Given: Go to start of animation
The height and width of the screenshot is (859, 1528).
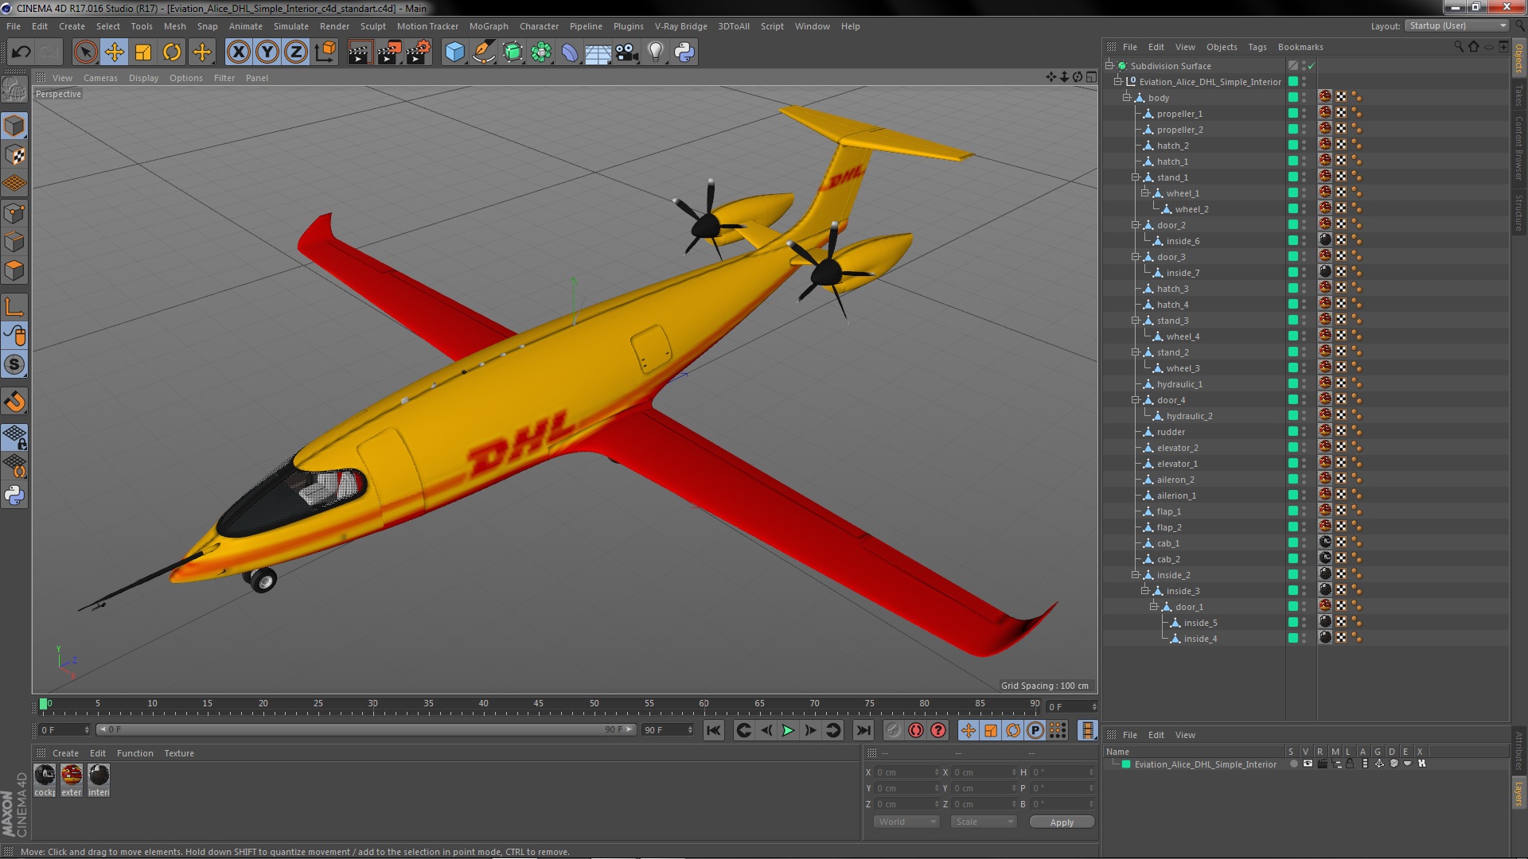Looking at the screenshot, I should coord(714,730).
